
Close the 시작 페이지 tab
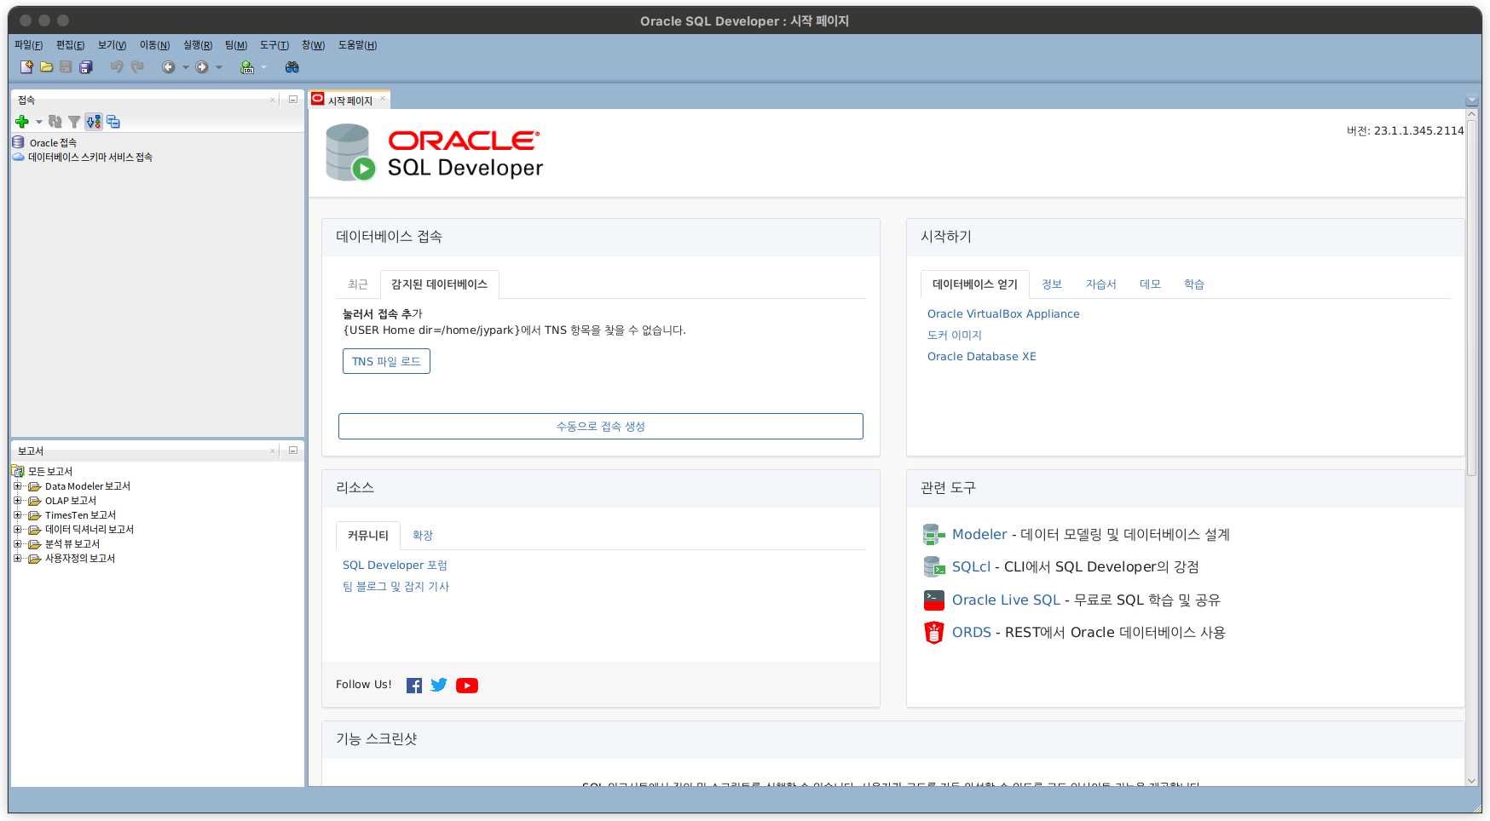tap(383, 99)
